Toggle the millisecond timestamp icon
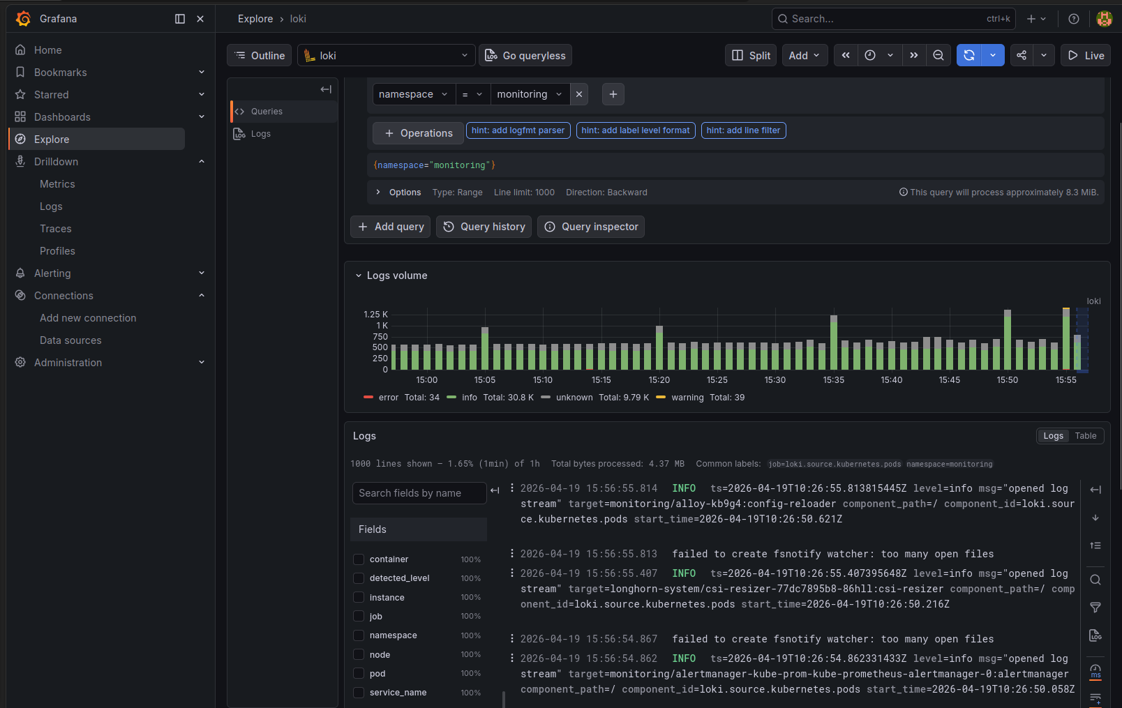The width and height of the screenshot is (1122, 708). click(1095, 671)
